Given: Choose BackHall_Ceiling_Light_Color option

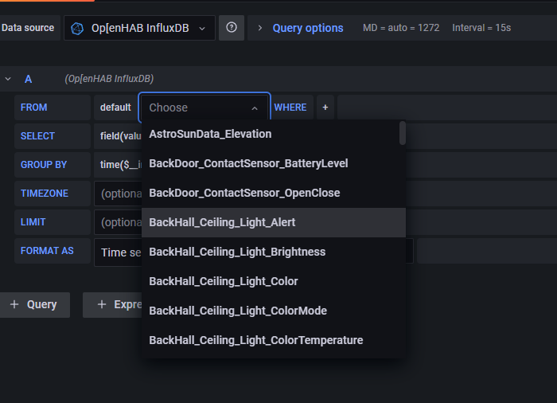Looking at the screenshot, I should click(224, 281).
